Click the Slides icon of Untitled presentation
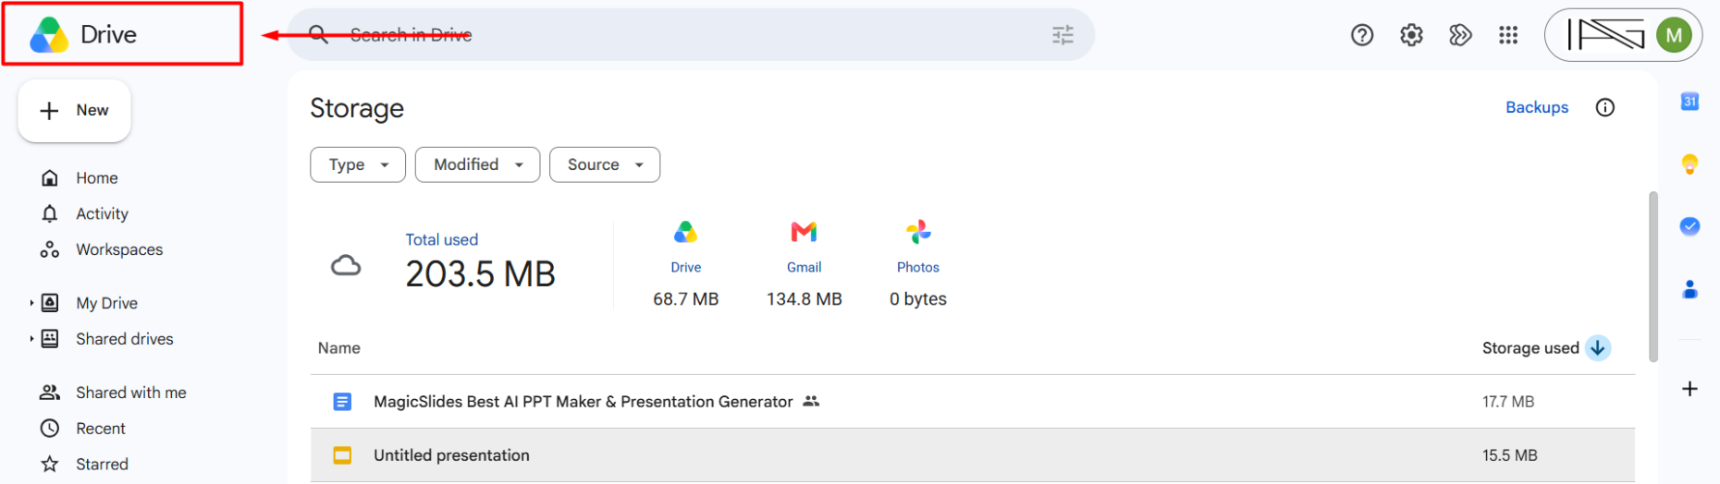This screenshot has height=484, width=1720. pos(342,455)
